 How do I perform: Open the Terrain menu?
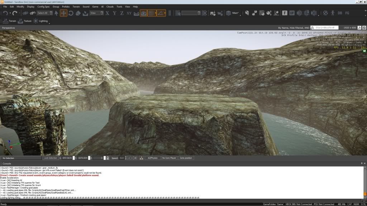(76, 6)
